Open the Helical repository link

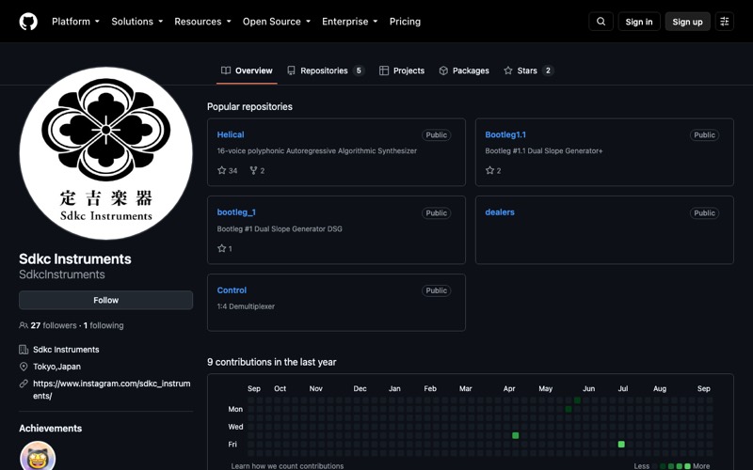click(x=231, y=134)
